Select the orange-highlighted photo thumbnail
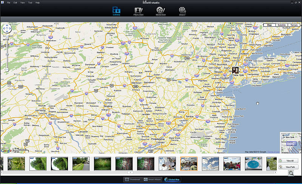This screenshot has width=302, height=184. [x=188, y=164]
